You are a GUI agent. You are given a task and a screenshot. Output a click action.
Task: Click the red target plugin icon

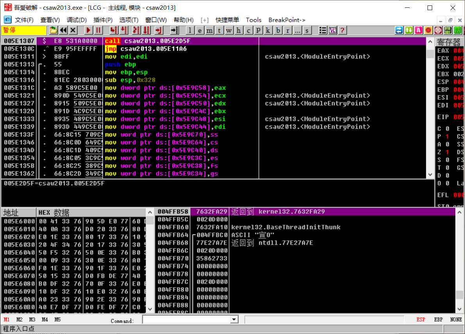438,30
